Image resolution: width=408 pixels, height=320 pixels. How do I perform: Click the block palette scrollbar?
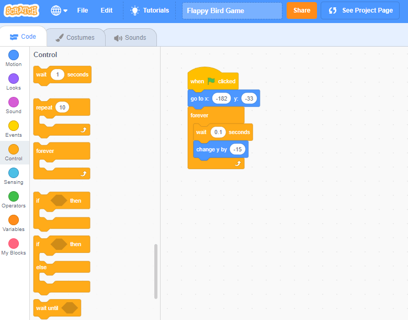(x=156, y=271)
